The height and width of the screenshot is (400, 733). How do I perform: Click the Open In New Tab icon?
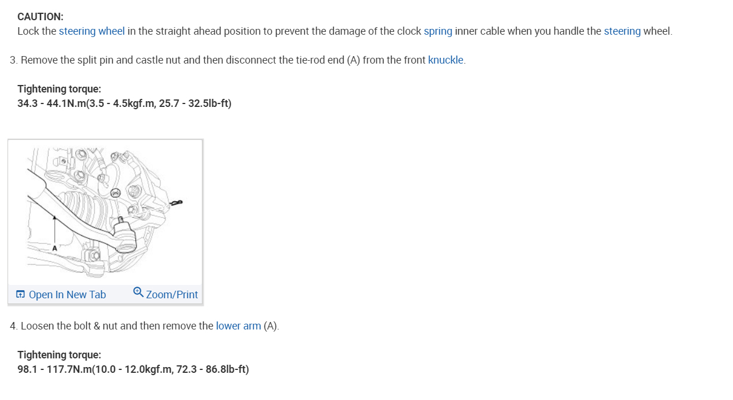(20, 295)
